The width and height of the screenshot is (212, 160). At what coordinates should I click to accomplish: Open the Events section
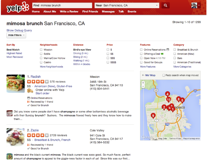pos(132,12)
